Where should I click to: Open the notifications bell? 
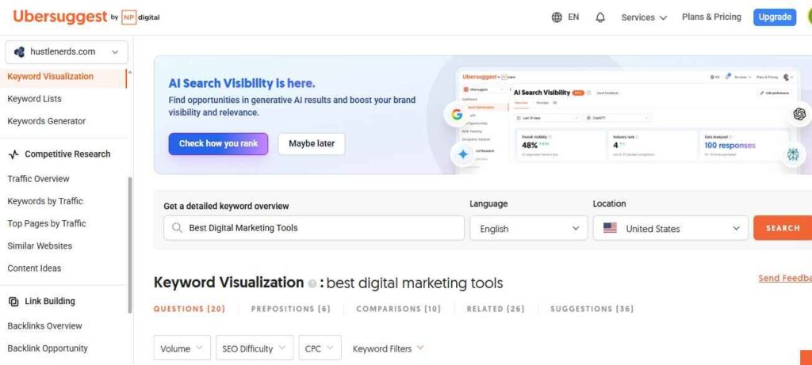pos(600,17)
